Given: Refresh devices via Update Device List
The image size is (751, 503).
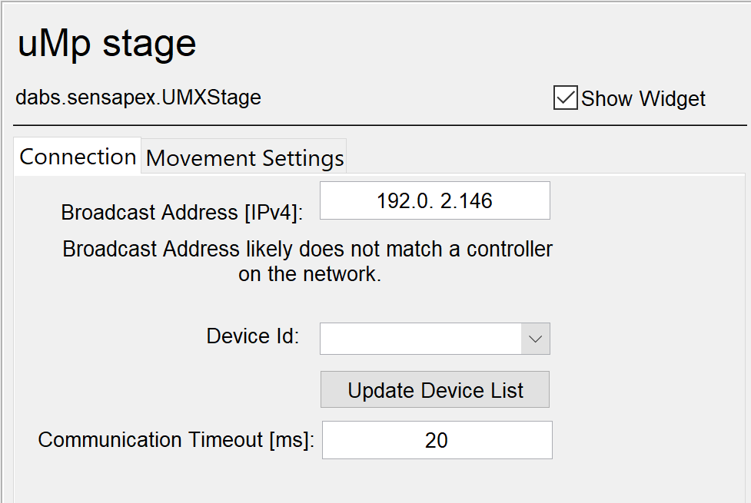Looking at the screenshot, I should click(x=434, y=389).
